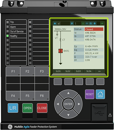This screenshot has width=114, height=130.
Task: Click the Alarm LED indicator
Action: click(8, 27)
